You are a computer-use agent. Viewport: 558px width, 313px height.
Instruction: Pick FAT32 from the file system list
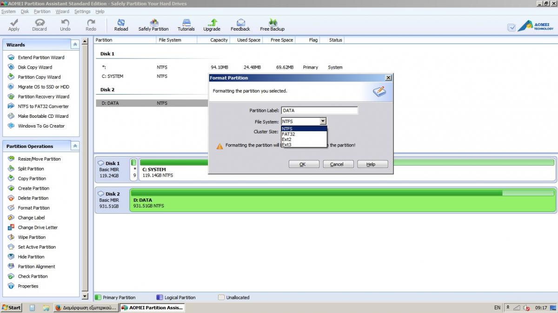tap(304, 134)
